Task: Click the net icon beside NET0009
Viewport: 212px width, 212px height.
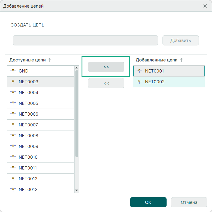Action: (13, 146)
